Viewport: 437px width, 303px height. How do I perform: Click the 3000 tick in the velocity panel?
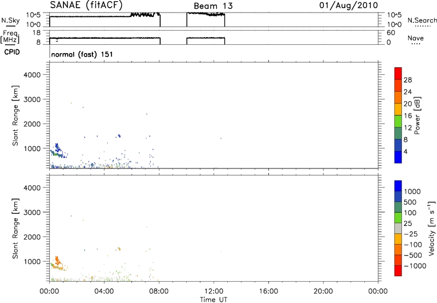(x=32, y=212)
